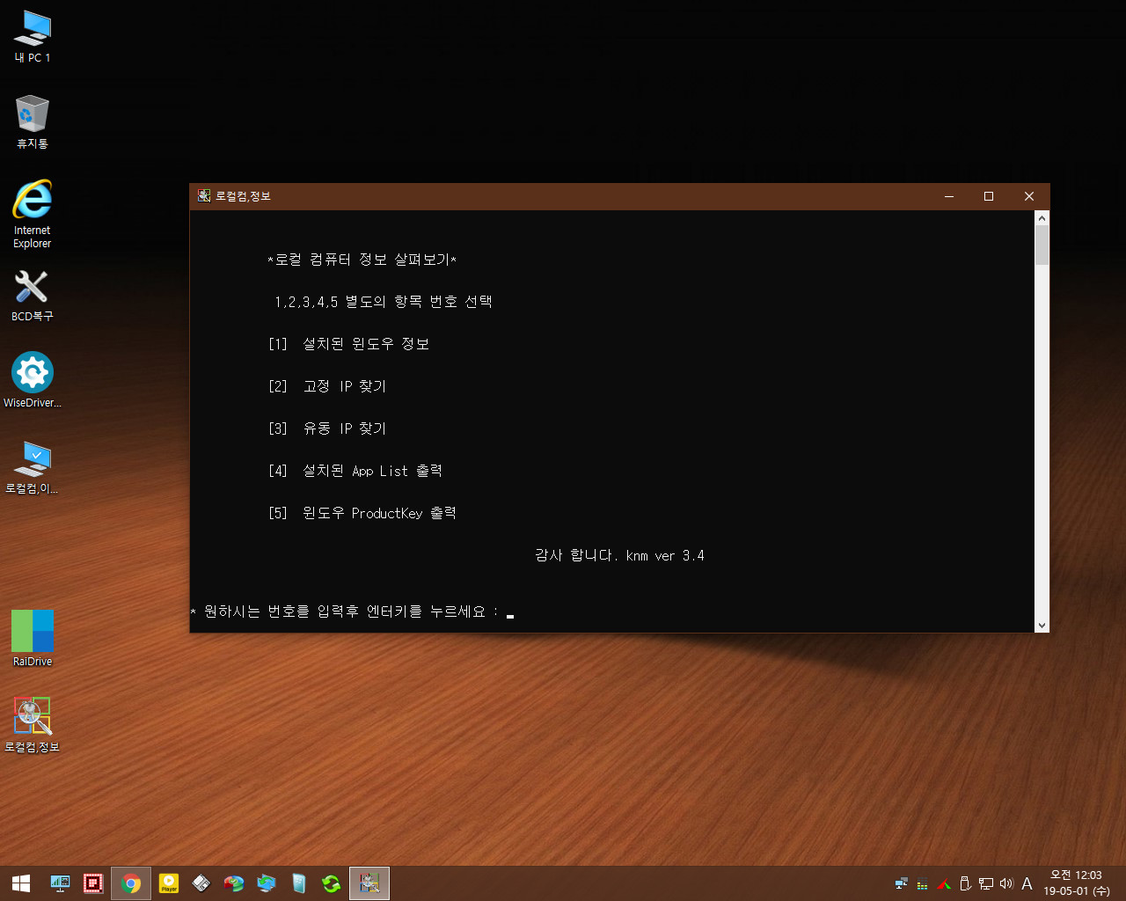Click the safely remove USB tray icon
Screen dimensions: 1126x901
pyautogui.click(x=965, y=883)
